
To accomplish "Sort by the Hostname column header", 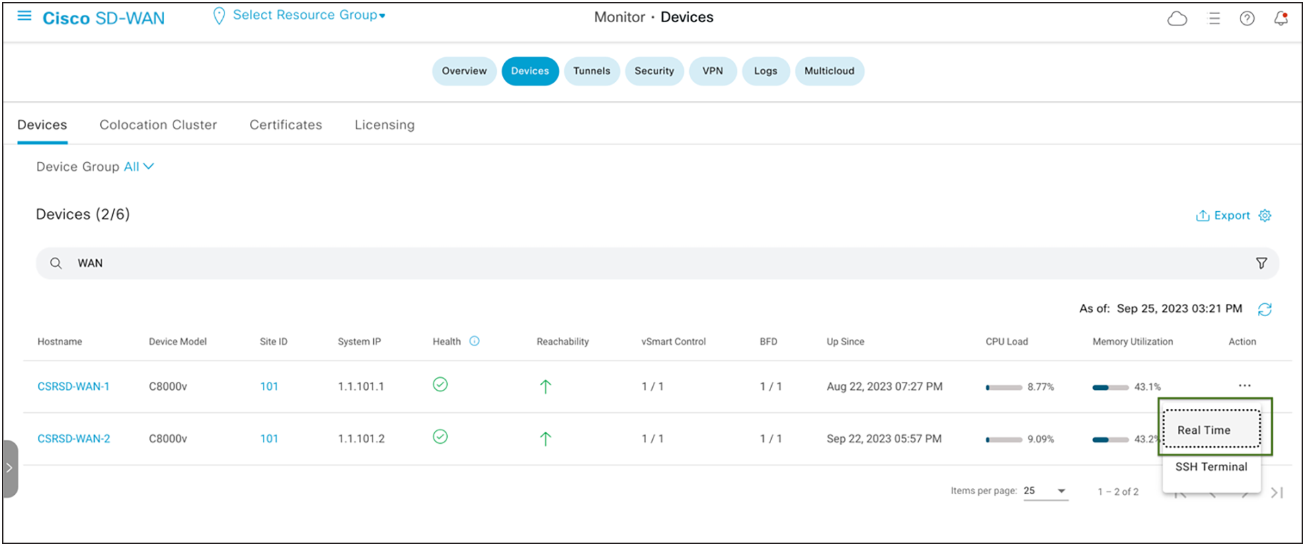I will [x=60, y=342].
